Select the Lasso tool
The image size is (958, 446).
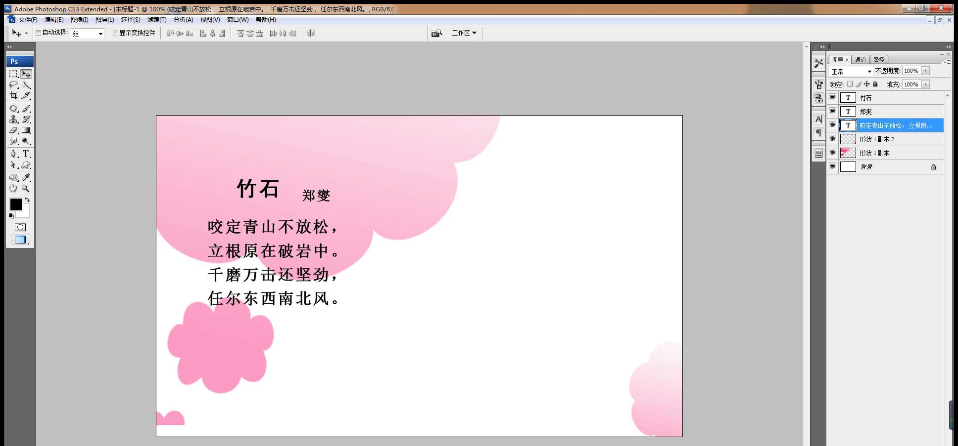13,84
